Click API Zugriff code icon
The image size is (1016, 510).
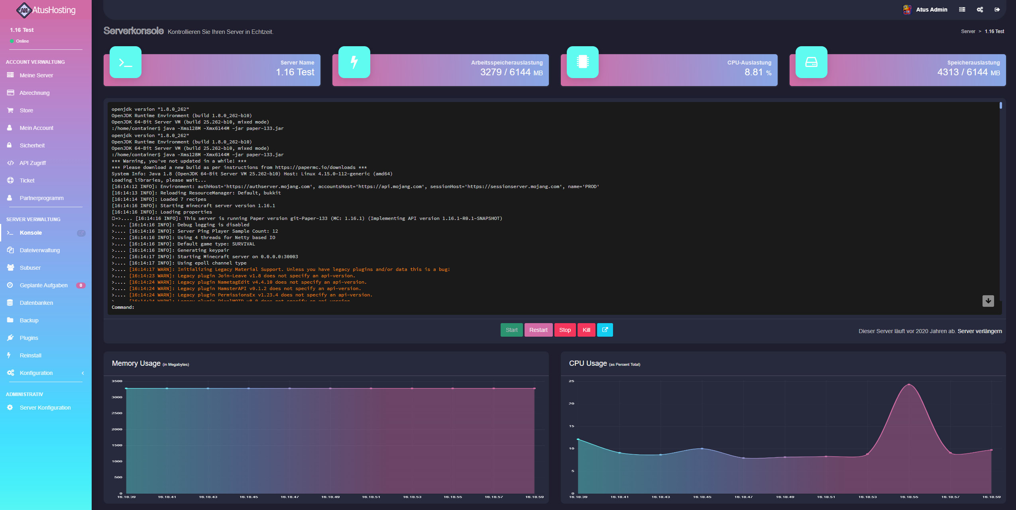[x=10, y=163]
